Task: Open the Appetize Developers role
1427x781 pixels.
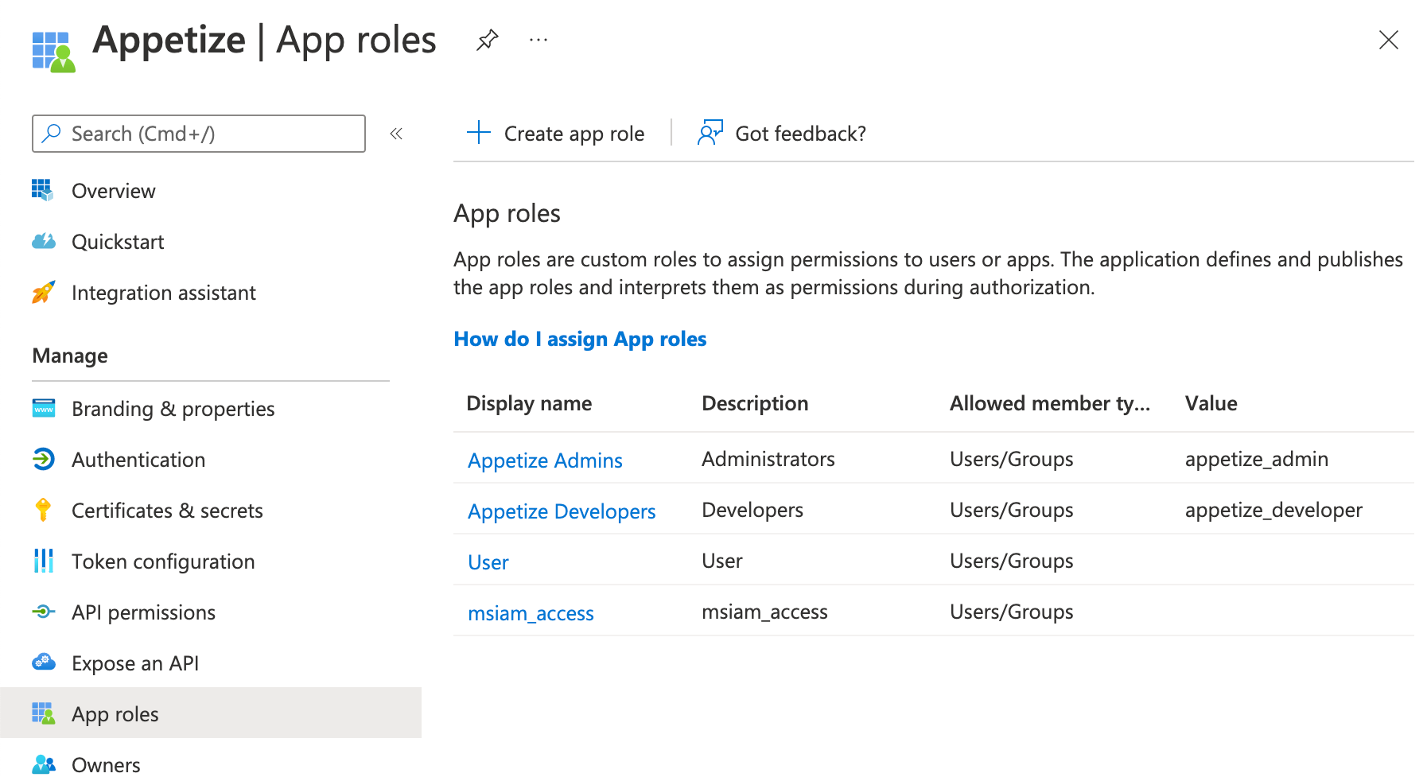Action: coord(562,511)
